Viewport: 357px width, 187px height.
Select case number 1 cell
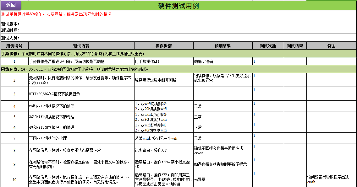14,61
